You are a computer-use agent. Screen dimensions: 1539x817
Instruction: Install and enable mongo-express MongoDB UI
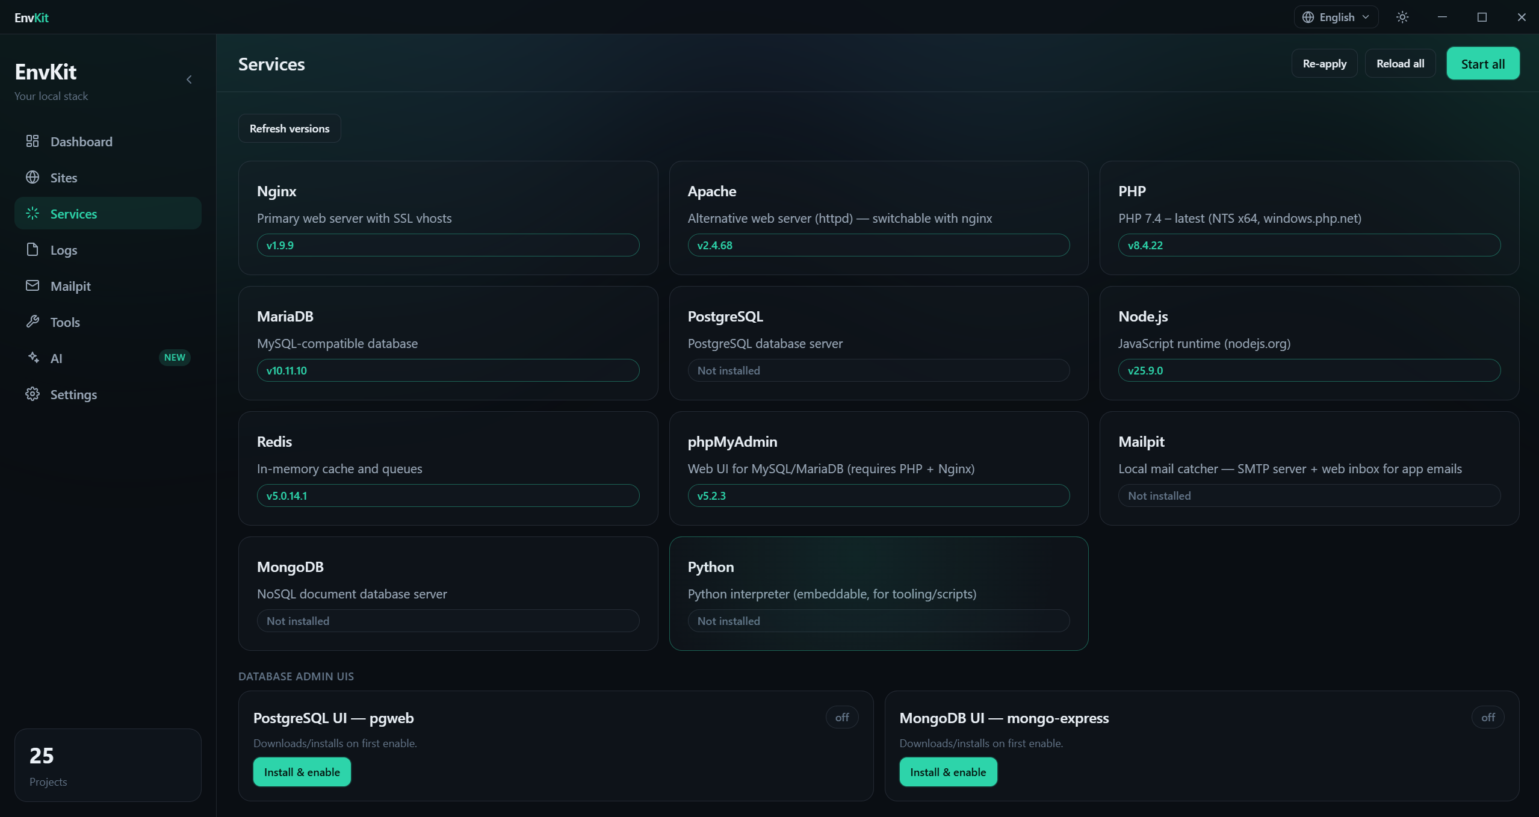click(x=948, y=772)
